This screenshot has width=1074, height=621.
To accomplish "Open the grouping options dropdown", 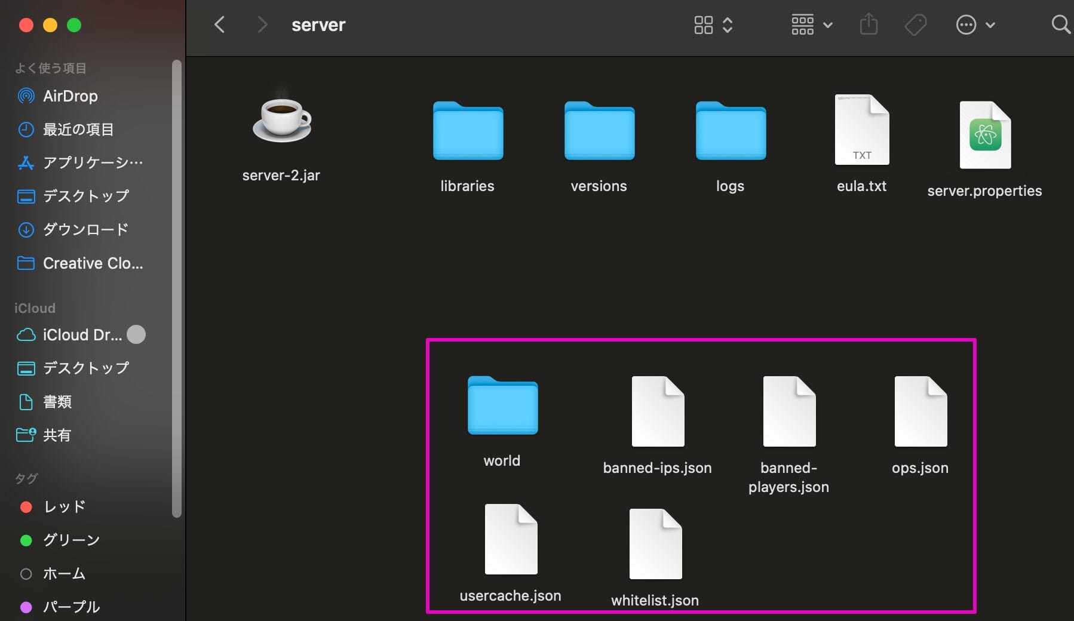I will (811, 25).
